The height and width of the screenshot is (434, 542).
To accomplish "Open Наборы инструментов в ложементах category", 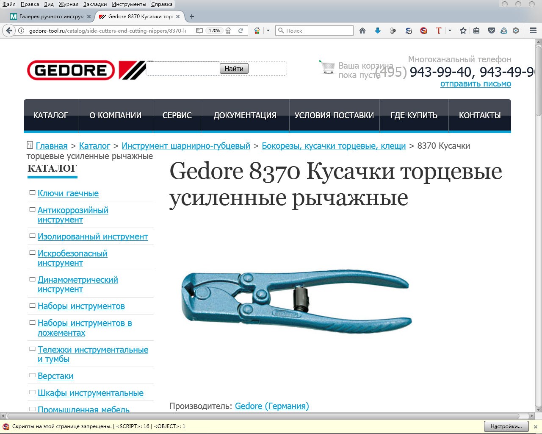I will [x=85, y=328].
